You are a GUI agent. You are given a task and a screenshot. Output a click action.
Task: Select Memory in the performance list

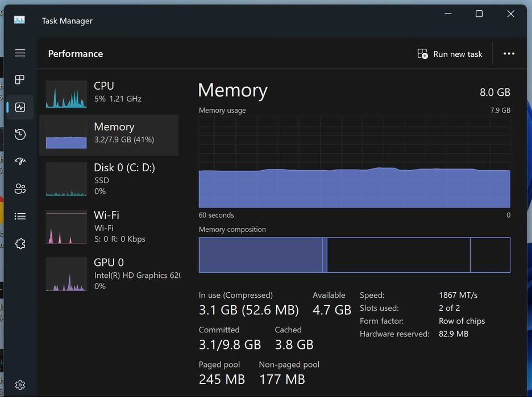coord(109,135)
